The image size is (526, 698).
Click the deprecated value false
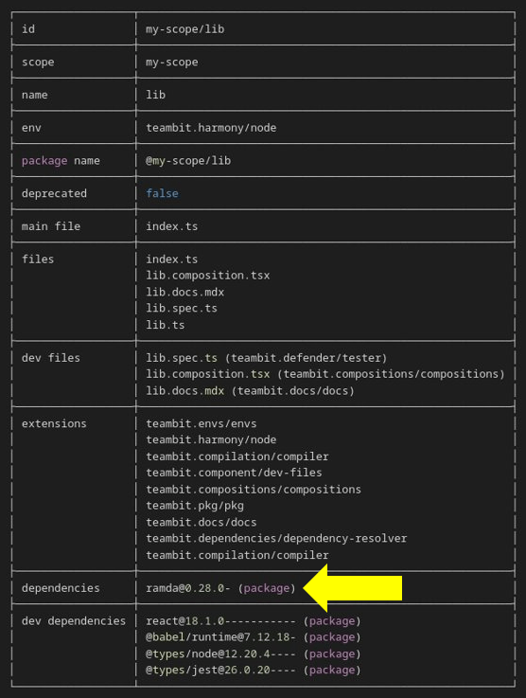[x=163, y=193]
